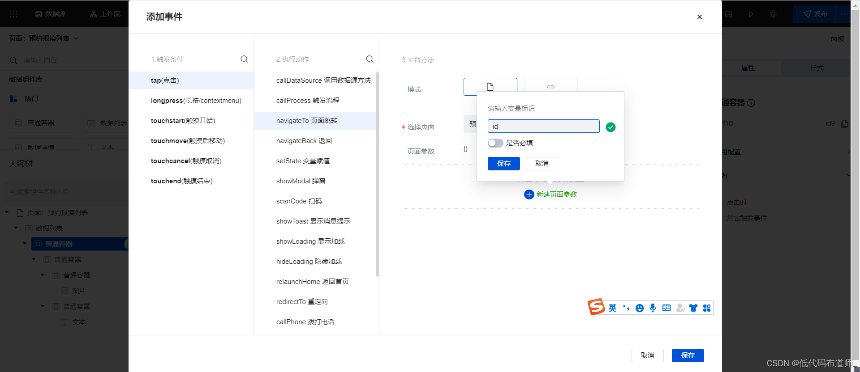This screenshot has height=372, width=860.
Task: Choose hideLoading 隐藏加载 action
Action: [x=315, y=262]
